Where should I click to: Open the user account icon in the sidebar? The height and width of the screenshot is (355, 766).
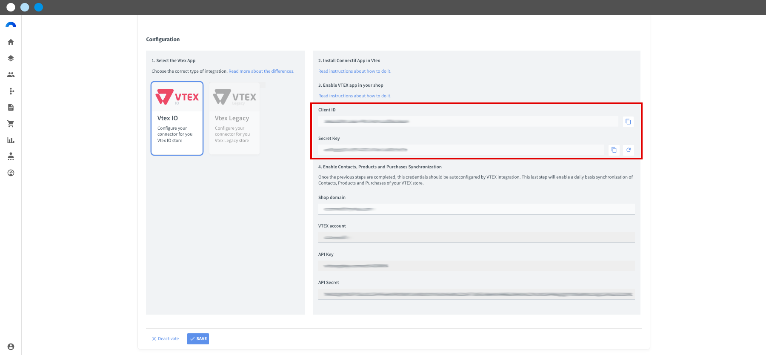(11, 347)
